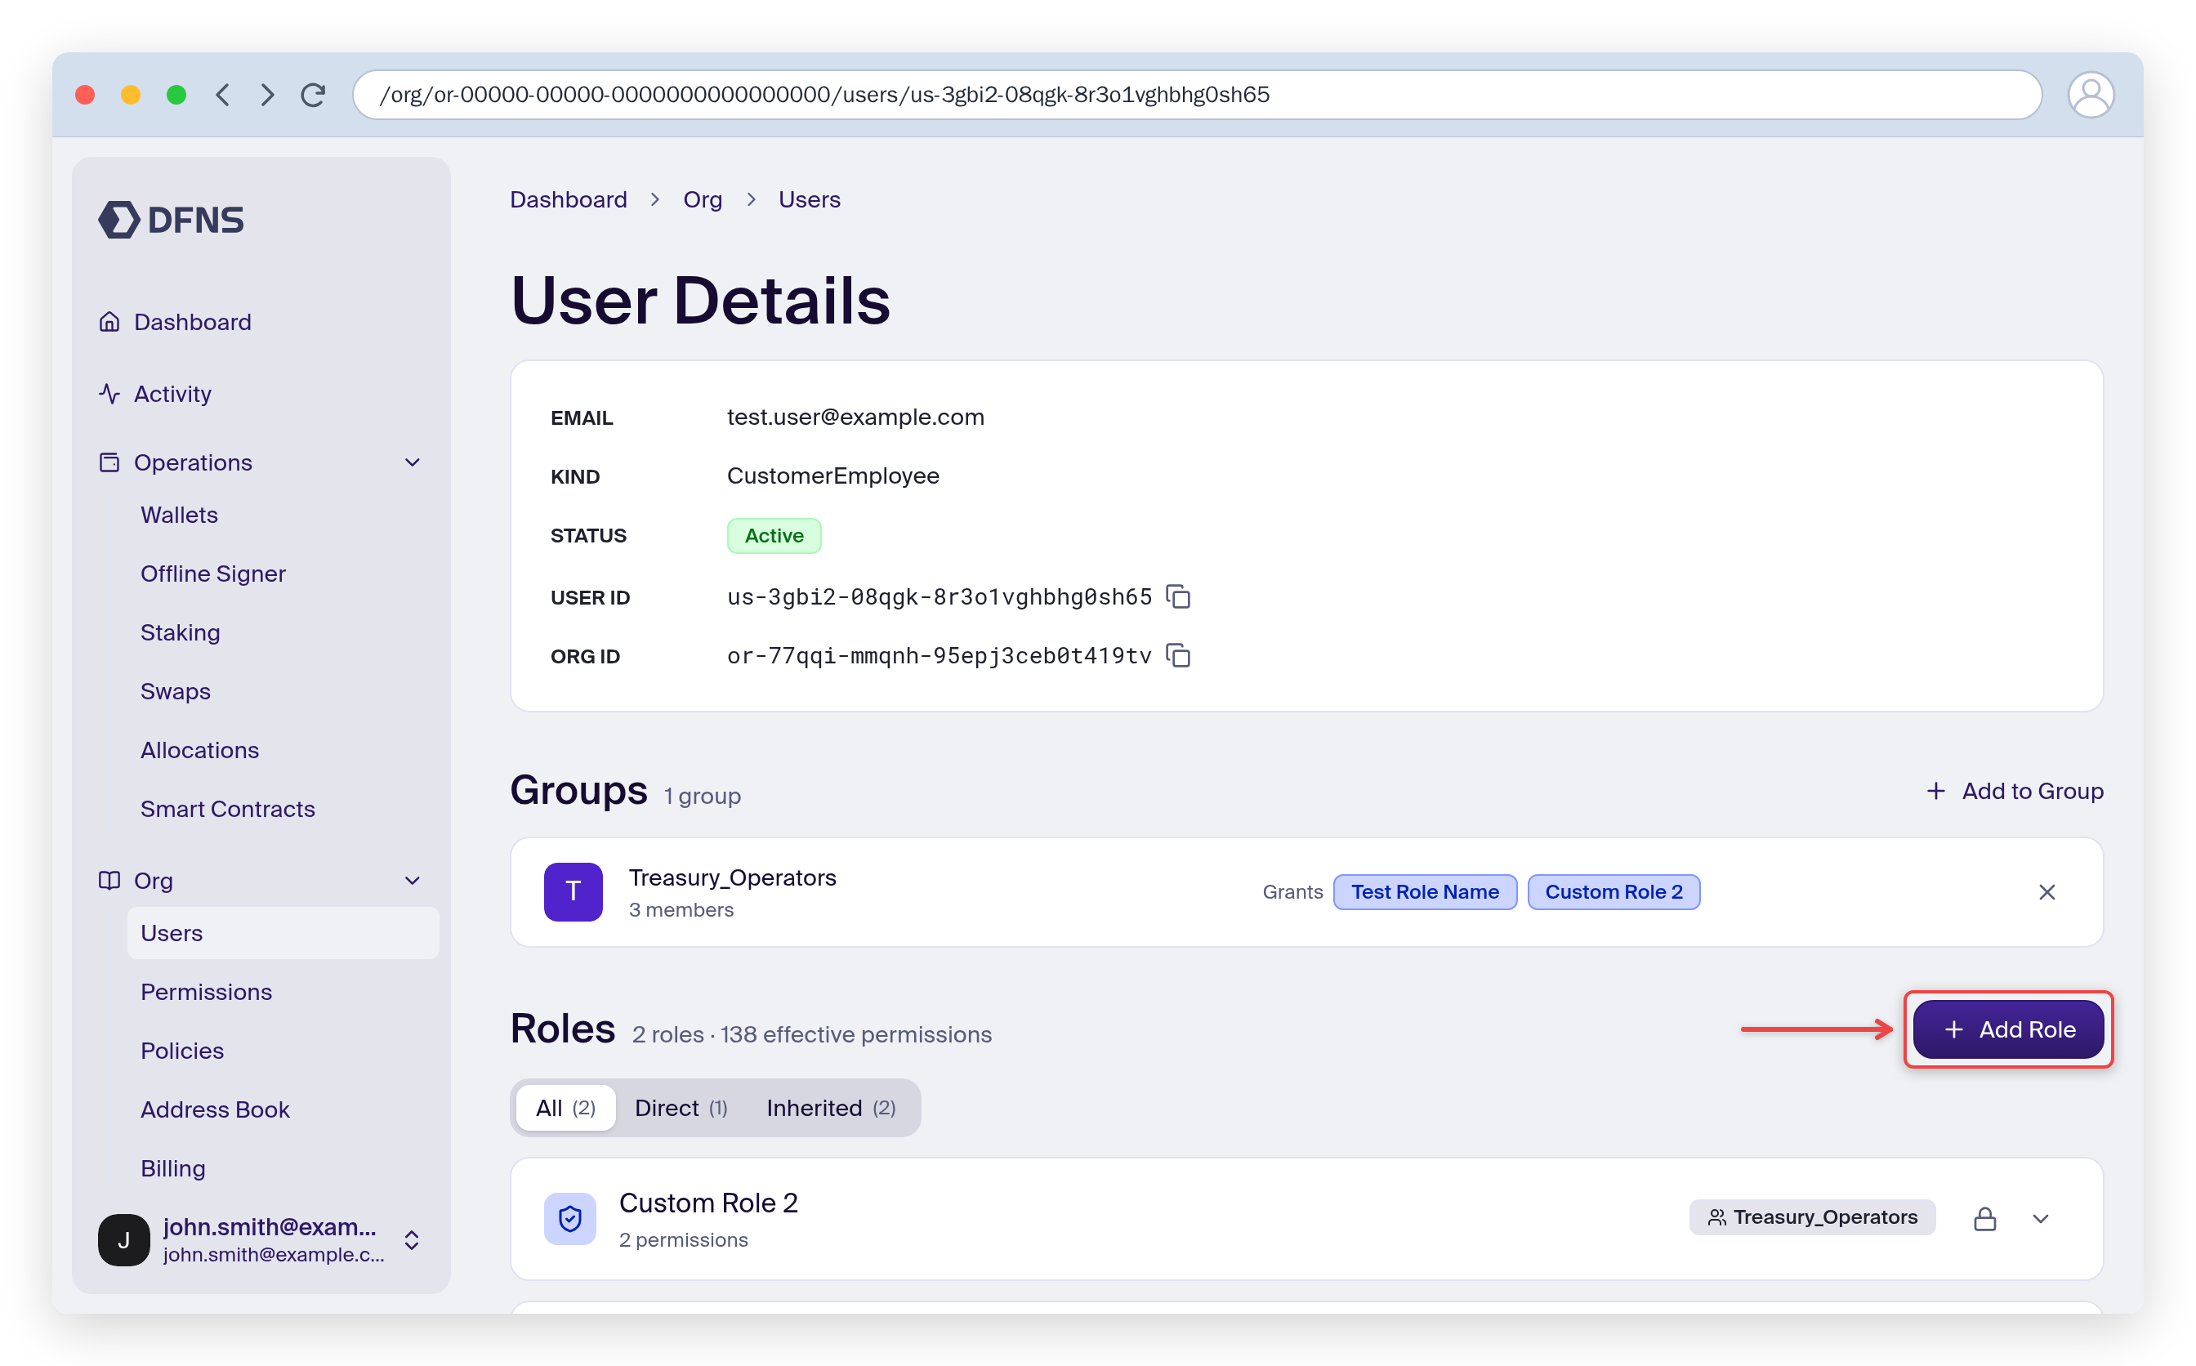This screenshot has width=2196, height=1366.
Task: Click the john.smith avatar
Action: (123, 1239)
